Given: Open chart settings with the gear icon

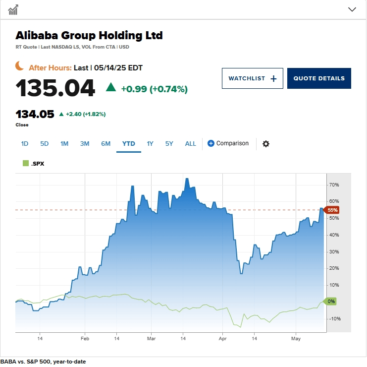Looking at the screenshot, I should tap(265, 144).
